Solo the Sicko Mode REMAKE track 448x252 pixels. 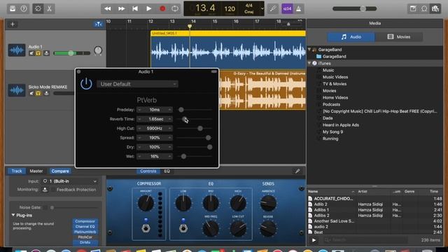click(x=38, y=93)
